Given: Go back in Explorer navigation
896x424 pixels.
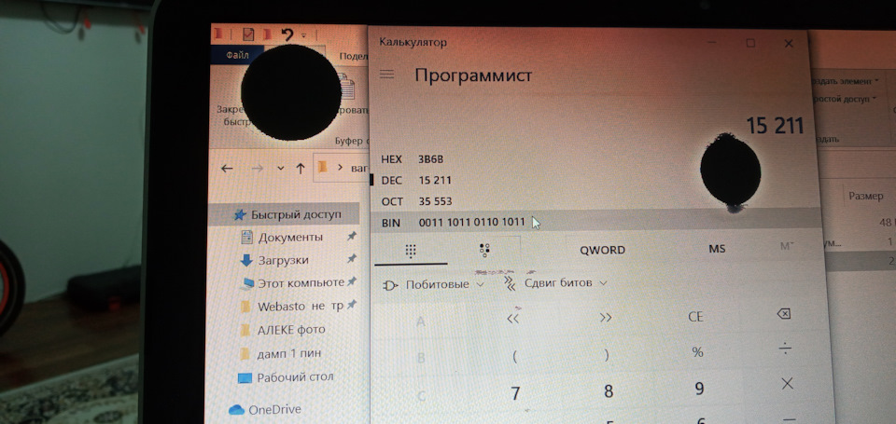Looking at the screenshot, I should (227, 169).
